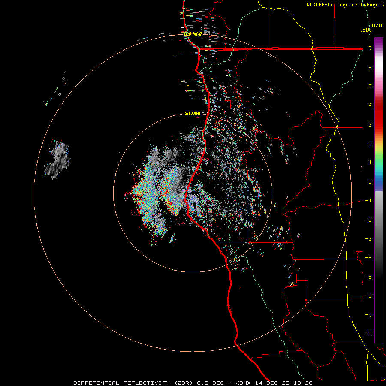Click the isolated gray echo patch far offshore

[57, 159]
